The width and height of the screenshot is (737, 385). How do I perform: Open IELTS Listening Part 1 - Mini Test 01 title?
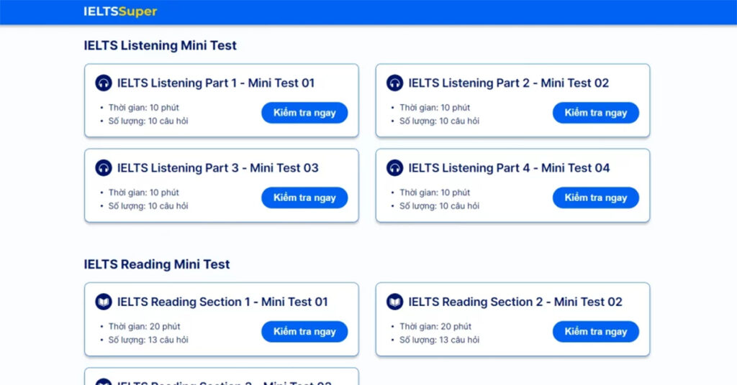[x=216, y=83]
